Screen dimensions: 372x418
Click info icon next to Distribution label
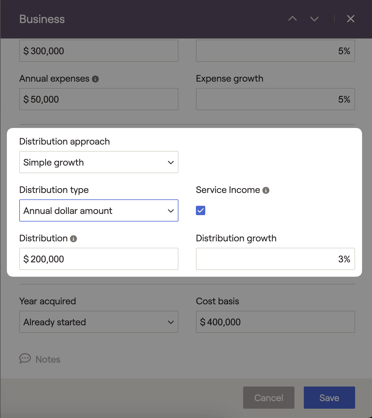coord(73,239)
